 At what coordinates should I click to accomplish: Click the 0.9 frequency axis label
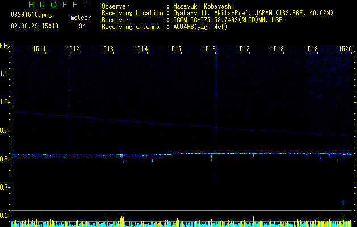point(4,131)
